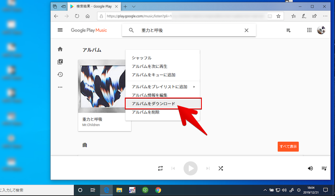
Task: Toggle shuffle in player bar
Action: tap(220, 168)
